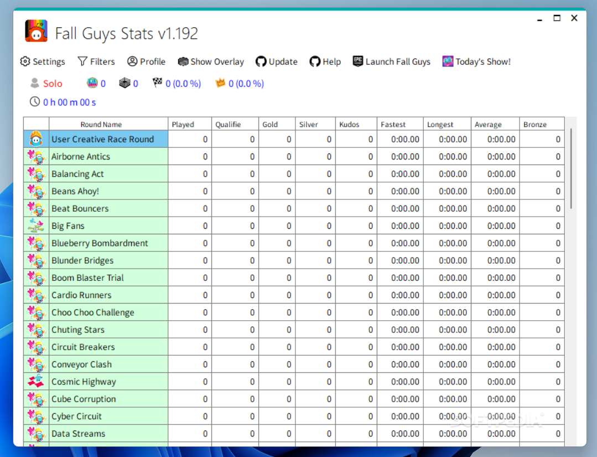
Task: Click the Update GitHub icon
Action: point(261,61)
